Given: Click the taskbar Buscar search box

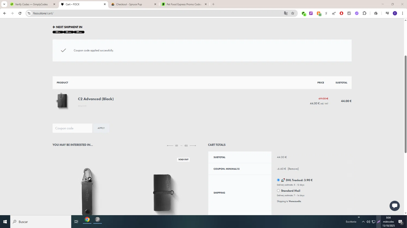Looking at the screenshot, I should pos(41,222).
